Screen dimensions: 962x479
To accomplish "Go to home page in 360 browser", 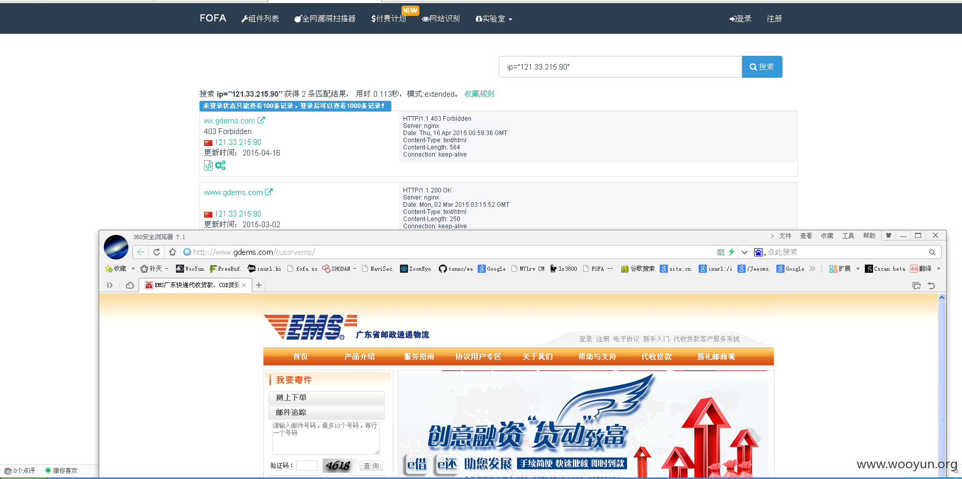I will pyautogui.click(x=172, y=252).
